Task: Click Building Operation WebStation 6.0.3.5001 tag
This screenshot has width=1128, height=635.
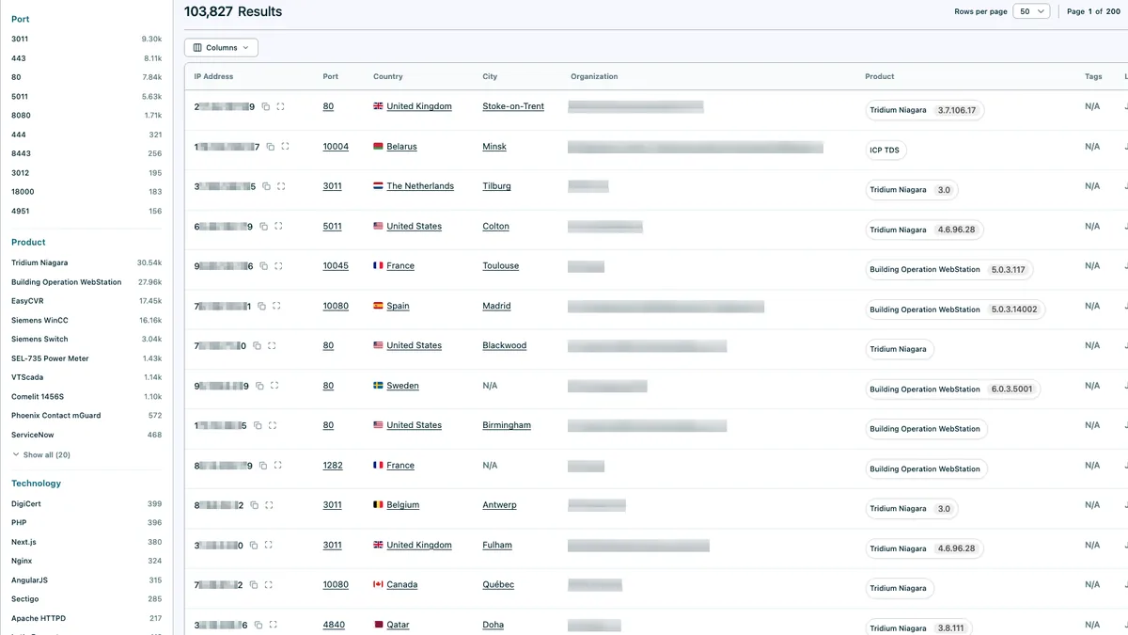Action: coord(952,389)
